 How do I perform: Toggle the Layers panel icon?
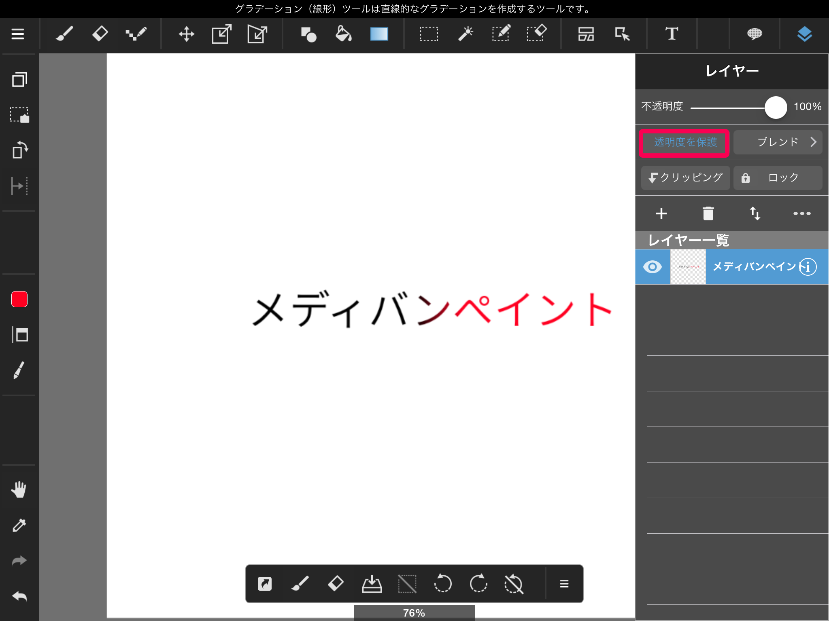pos(805,34)
